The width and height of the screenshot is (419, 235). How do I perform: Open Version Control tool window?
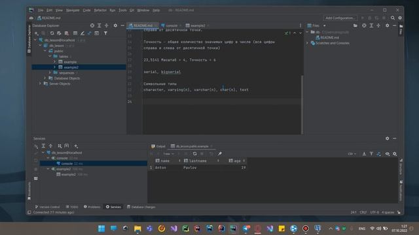pyautogui.click(x=47, y=207)
